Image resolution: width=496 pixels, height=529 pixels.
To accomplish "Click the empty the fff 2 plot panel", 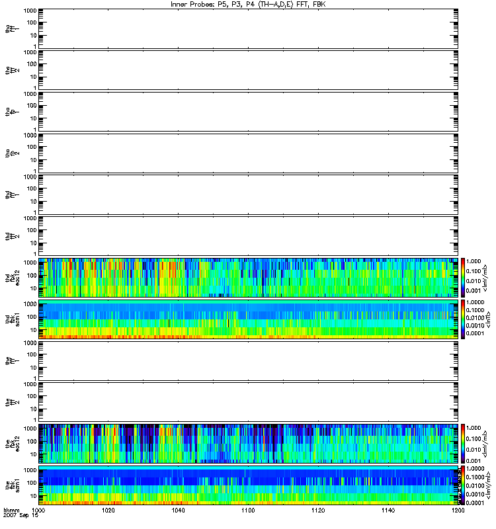I will (x=249, y=402).
